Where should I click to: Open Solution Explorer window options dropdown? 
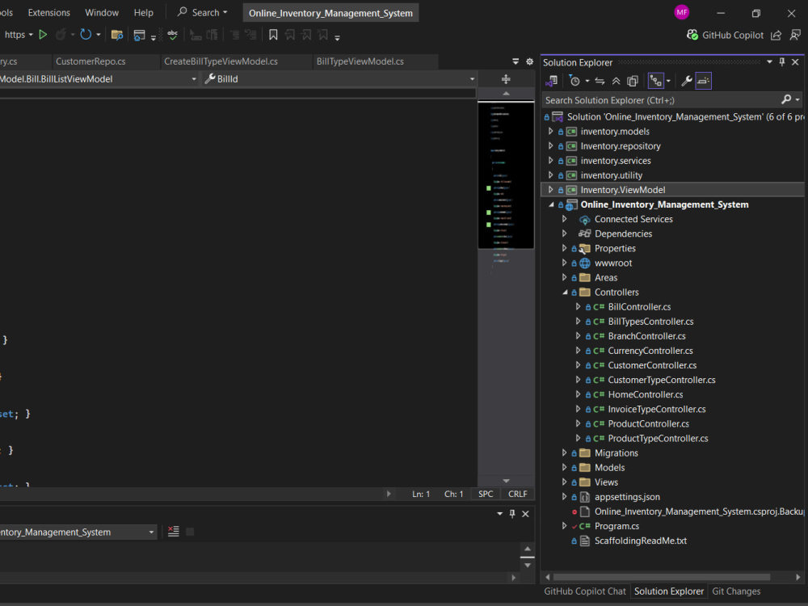pos(769,62)
